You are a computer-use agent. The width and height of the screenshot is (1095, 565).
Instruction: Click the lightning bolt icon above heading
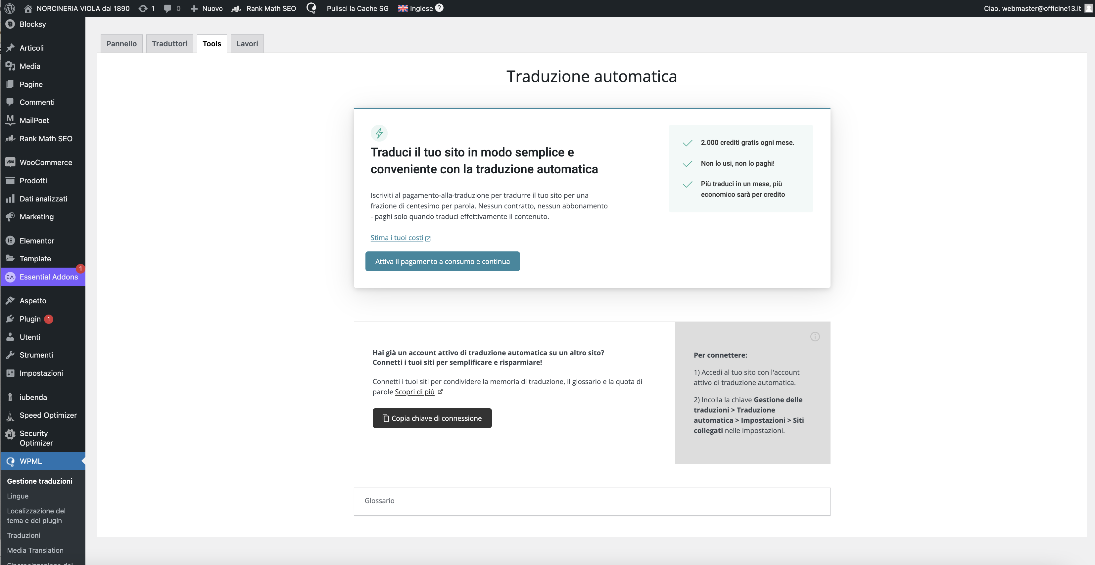pyautogui.click(x=379, y=133)
